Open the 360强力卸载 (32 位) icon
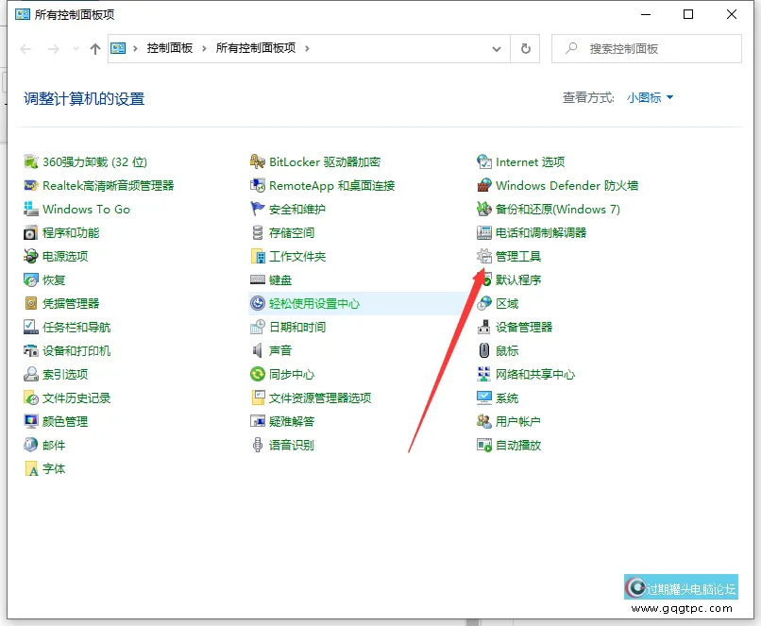 (x=31, y=162)
